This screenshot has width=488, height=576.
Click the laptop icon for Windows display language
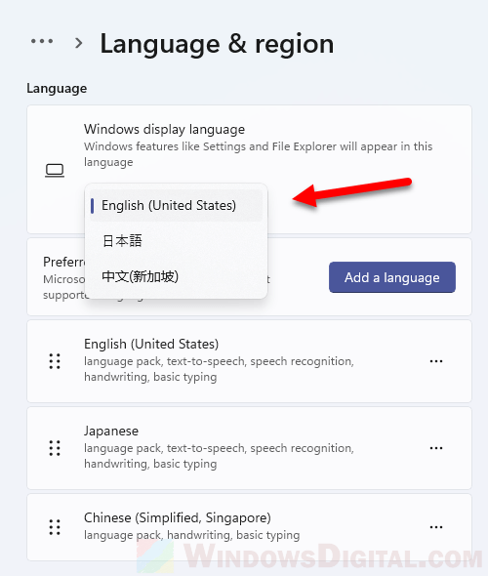55,171
